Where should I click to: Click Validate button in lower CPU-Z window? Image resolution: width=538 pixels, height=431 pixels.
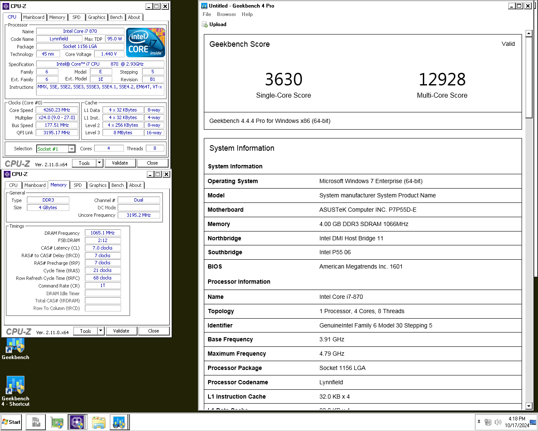point(121,331)
